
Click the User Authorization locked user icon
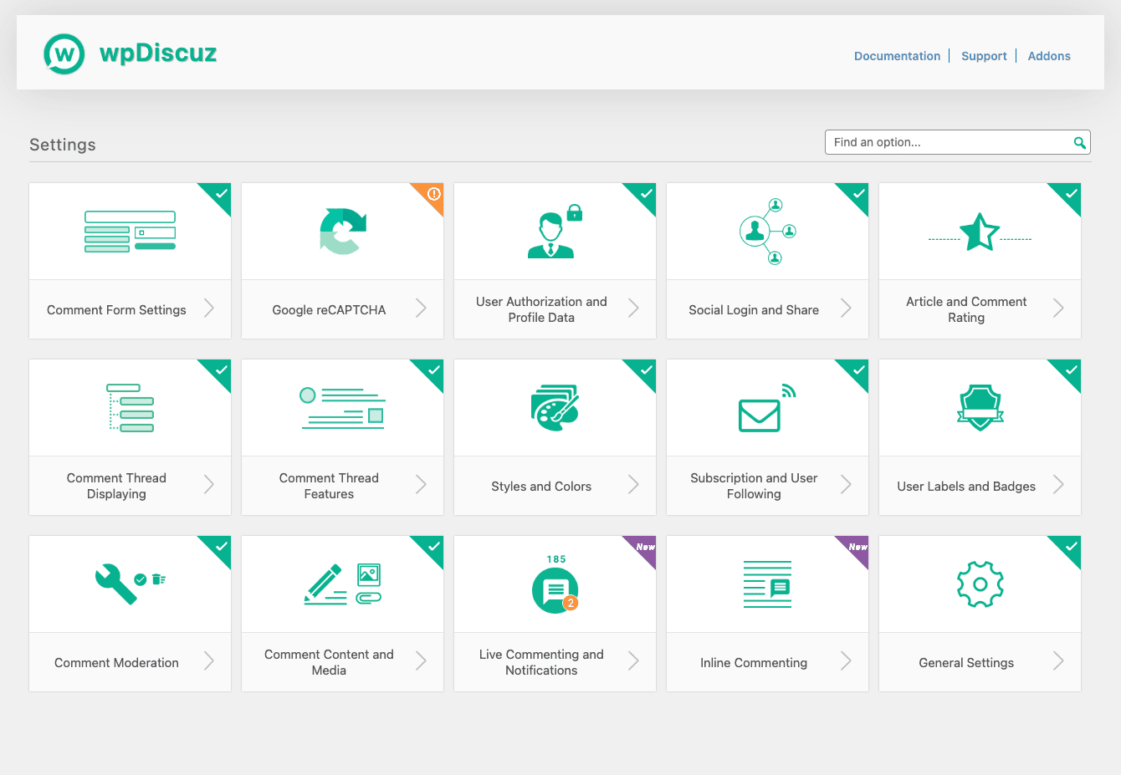(x=555, y=231)
